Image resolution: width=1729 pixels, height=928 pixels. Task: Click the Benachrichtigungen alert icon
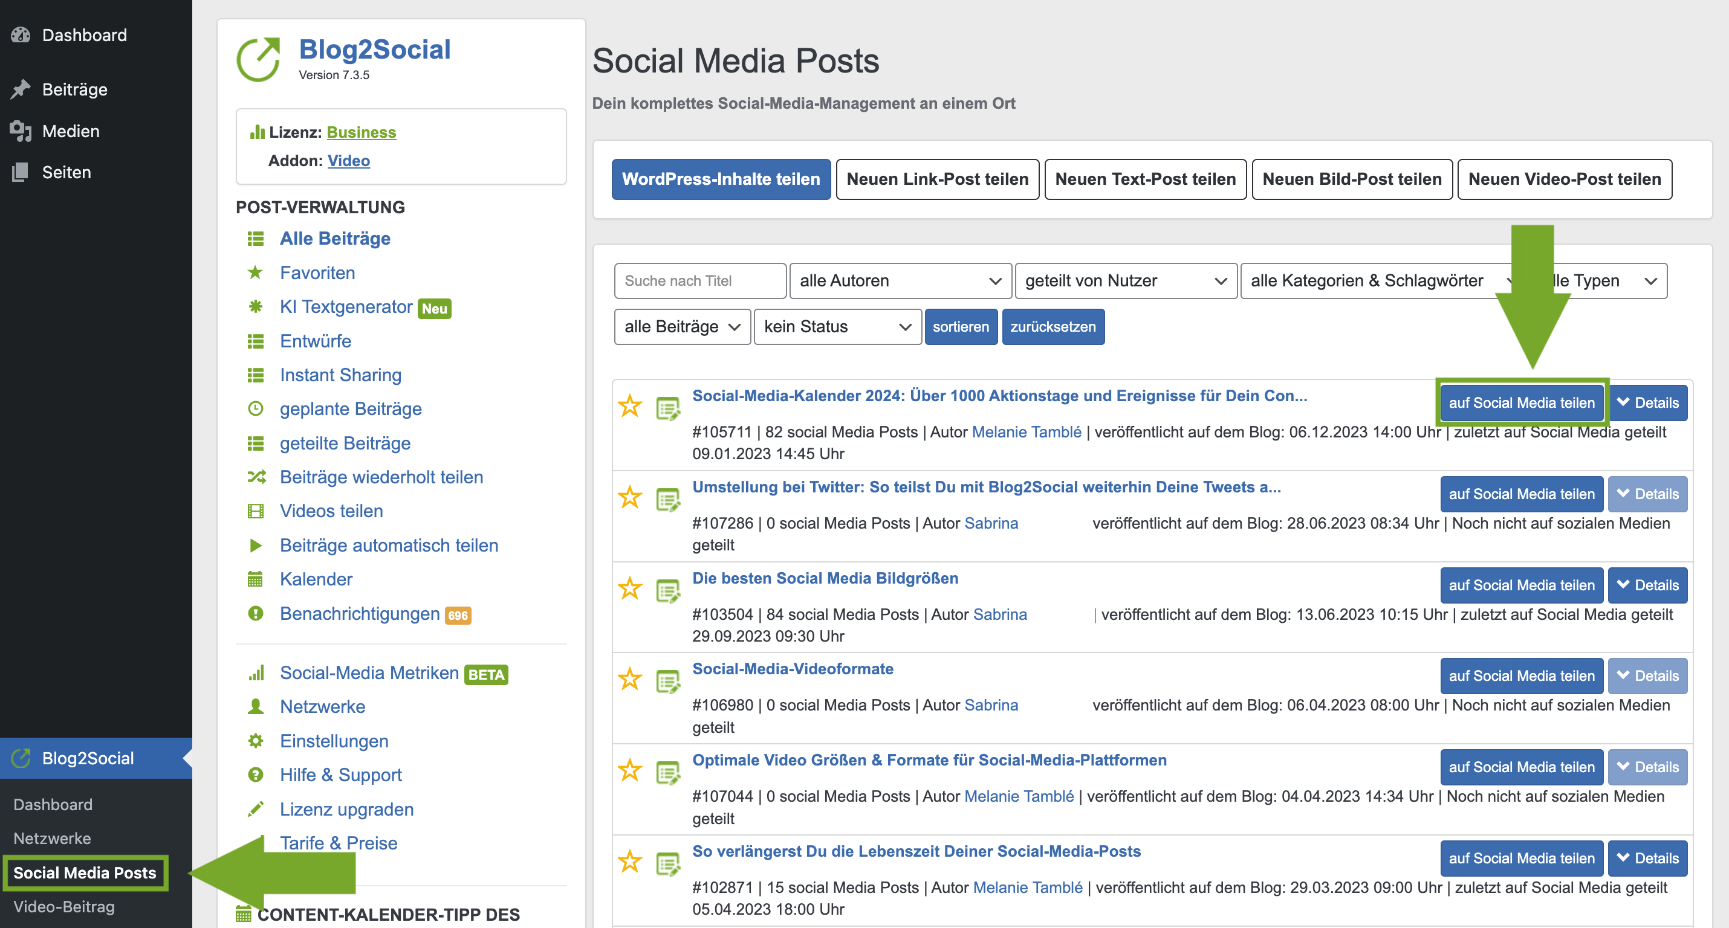tap(255, 613)
